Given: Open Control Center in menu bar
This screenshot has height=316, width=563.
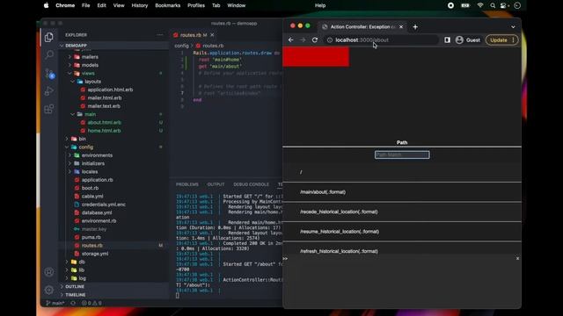Looking at the screenshot, I should coord(504,5).
